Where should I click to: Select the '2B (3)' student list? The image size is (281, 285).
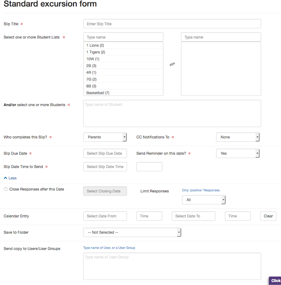123,66
